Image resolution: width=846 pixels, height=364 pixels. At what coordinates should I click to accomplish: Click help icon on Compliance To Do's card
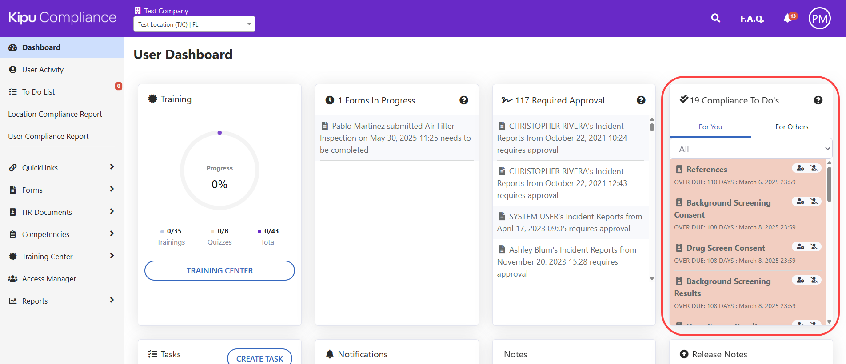(x=818, y=100)
